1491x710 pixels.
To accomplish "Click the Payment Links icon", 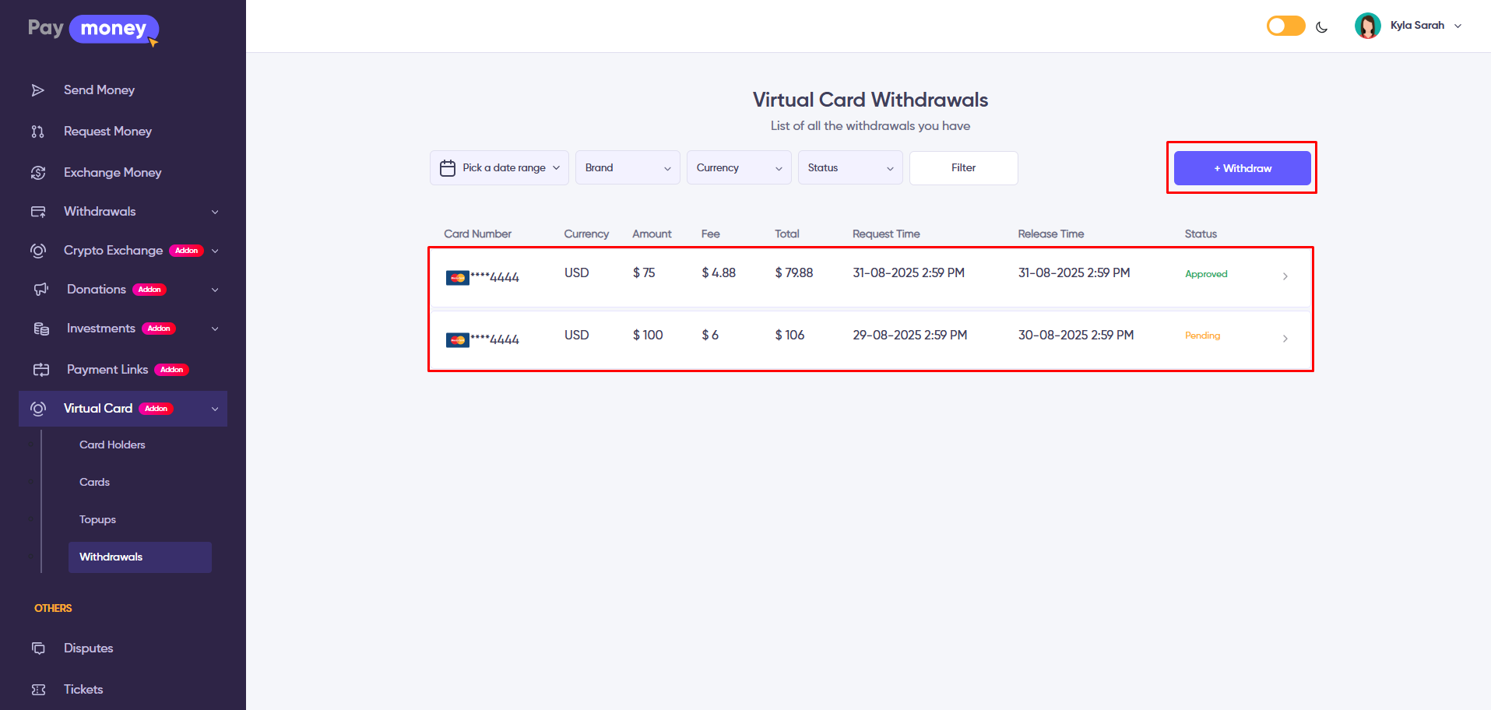I will point(40,370).
